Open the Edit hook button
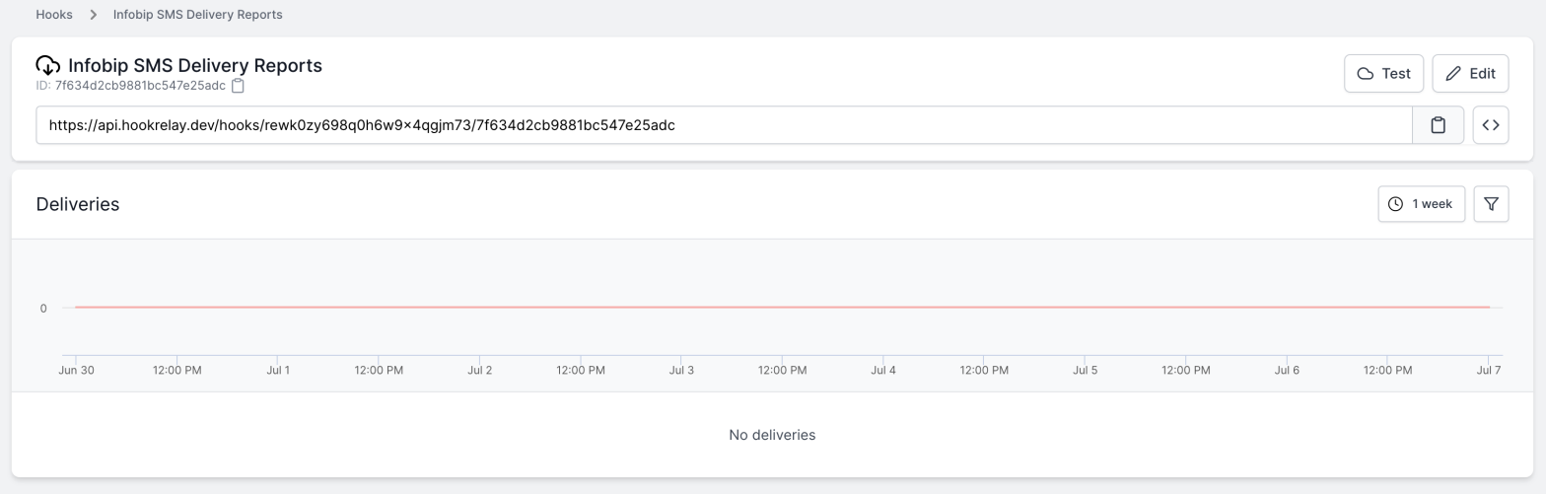The image size is (1546, 494). 1470,73
